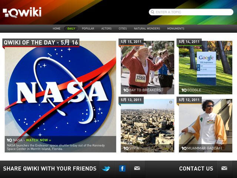Show info for Bay to Breakers card
This screenshot has height=178, width=237.
pos(171,44)
